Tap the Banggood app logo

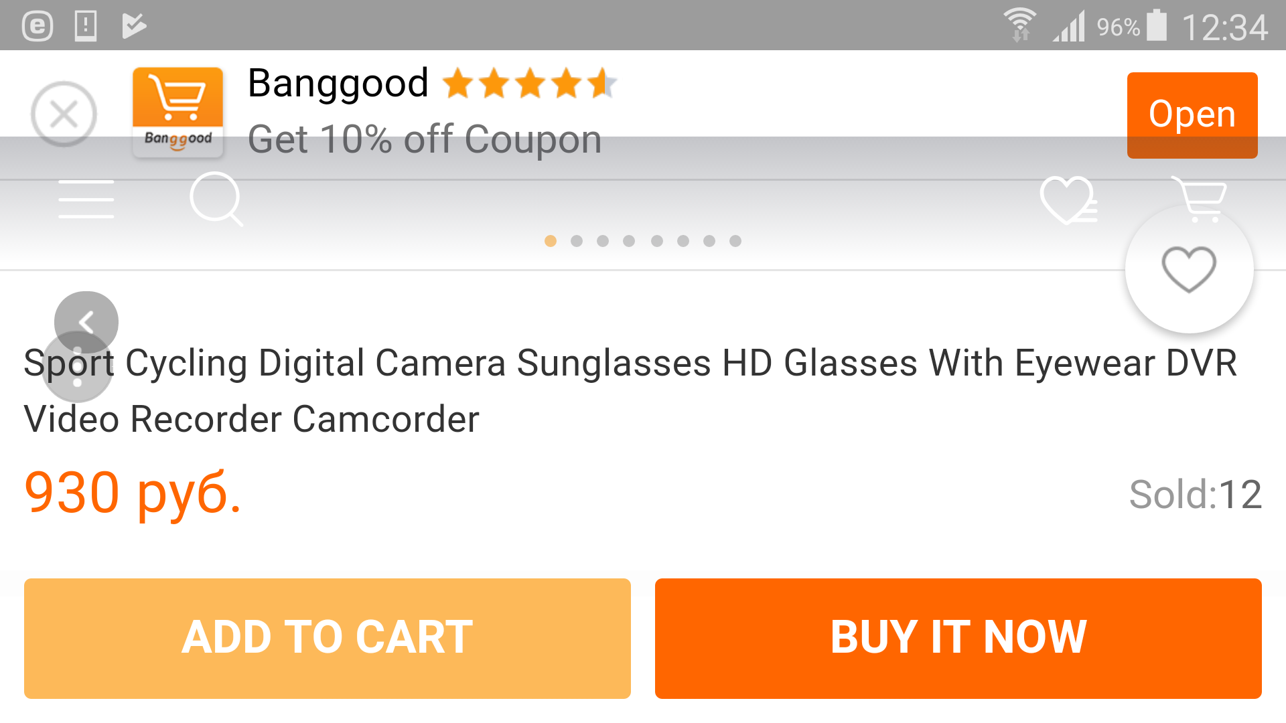pyautogui.click(x=177, y=112)
